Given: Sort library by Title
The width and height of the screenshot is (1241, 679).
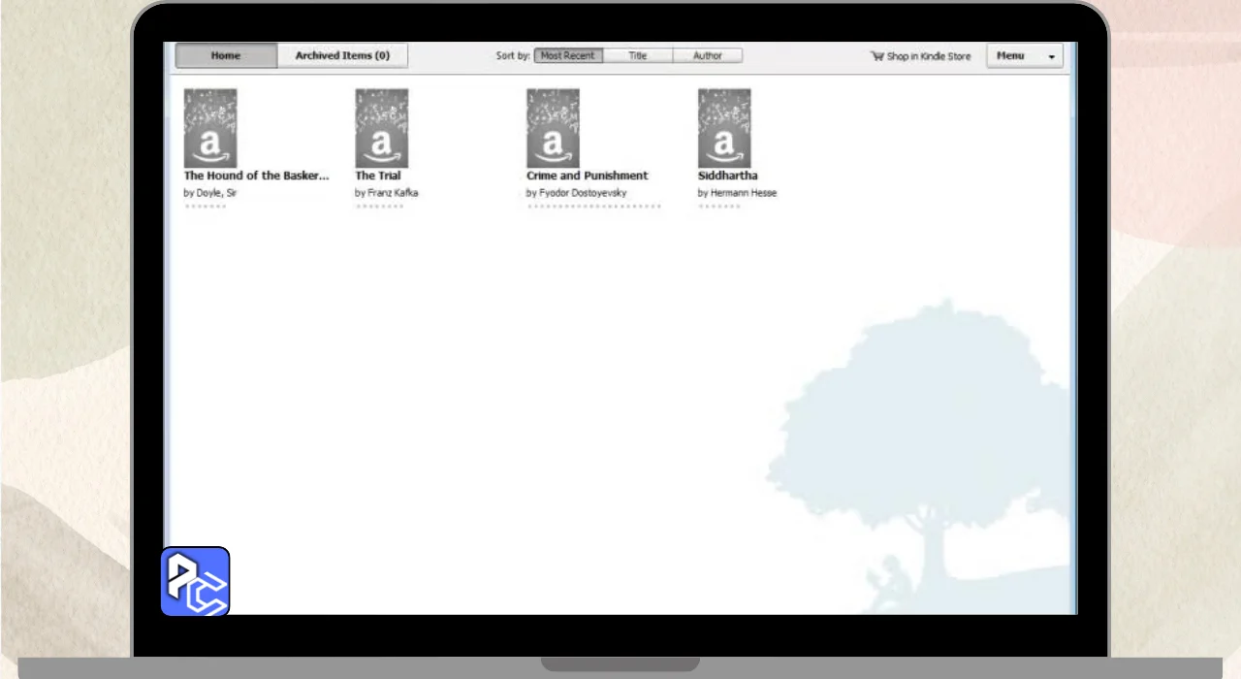Looking at the screenshot, I should [638, 55].
